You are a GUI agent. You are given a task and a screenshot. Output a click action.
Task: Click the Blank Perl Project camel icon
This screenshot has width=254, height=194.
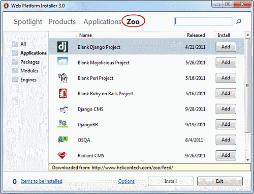click(x=62, y=78)
